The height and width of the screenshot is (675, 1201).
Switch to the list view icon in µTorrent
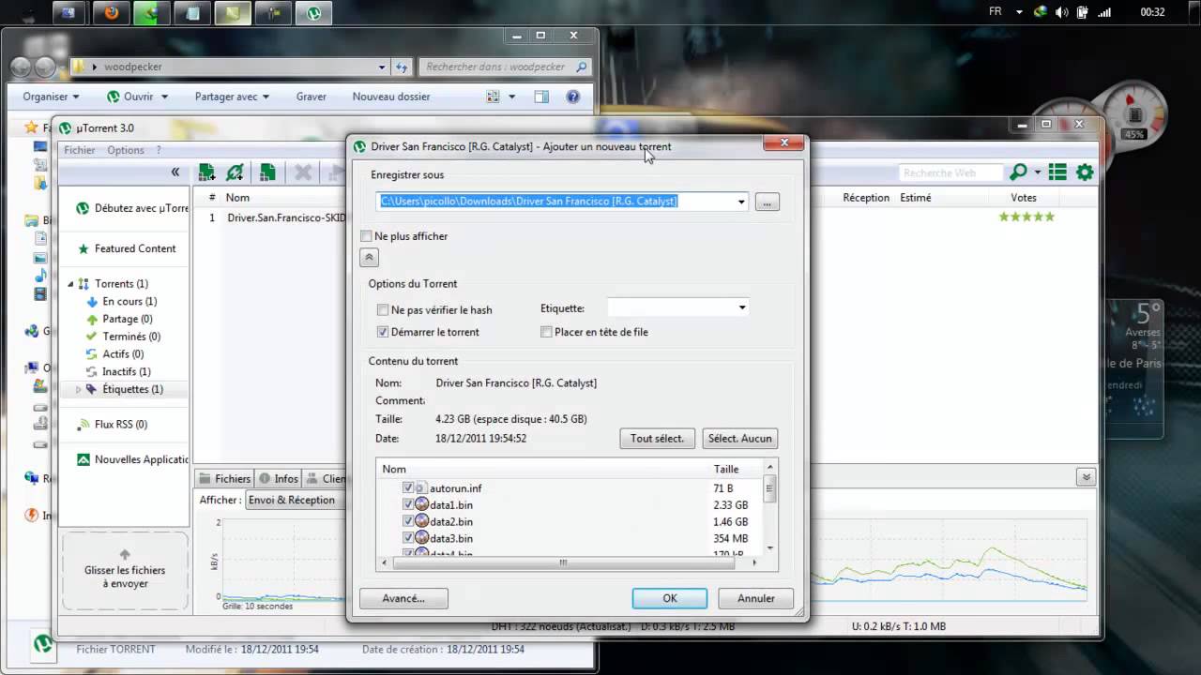[x=1057, y=172]
